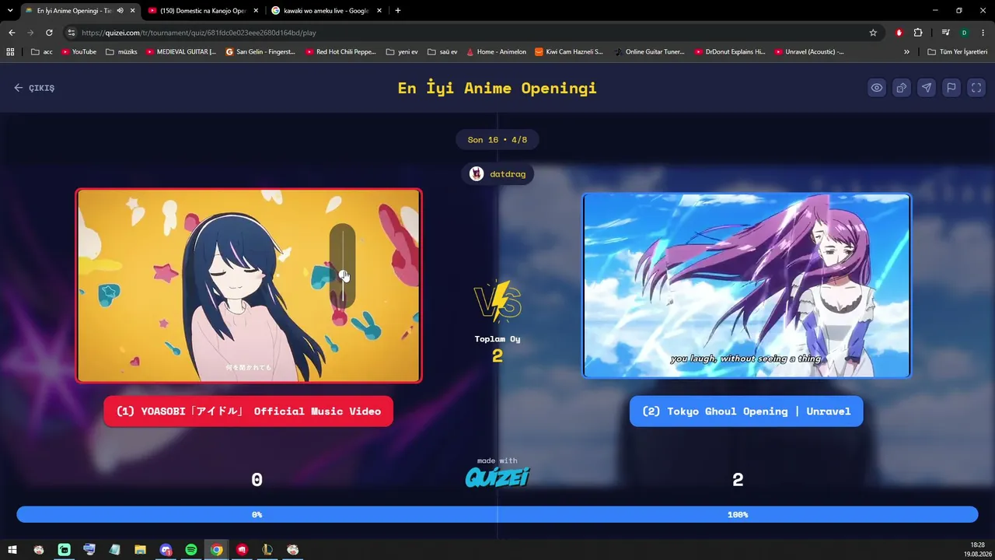This screenshot has height=560, width=995.
Task: Open File Explorer from the taskbar
Action: [x=140, y=550]
